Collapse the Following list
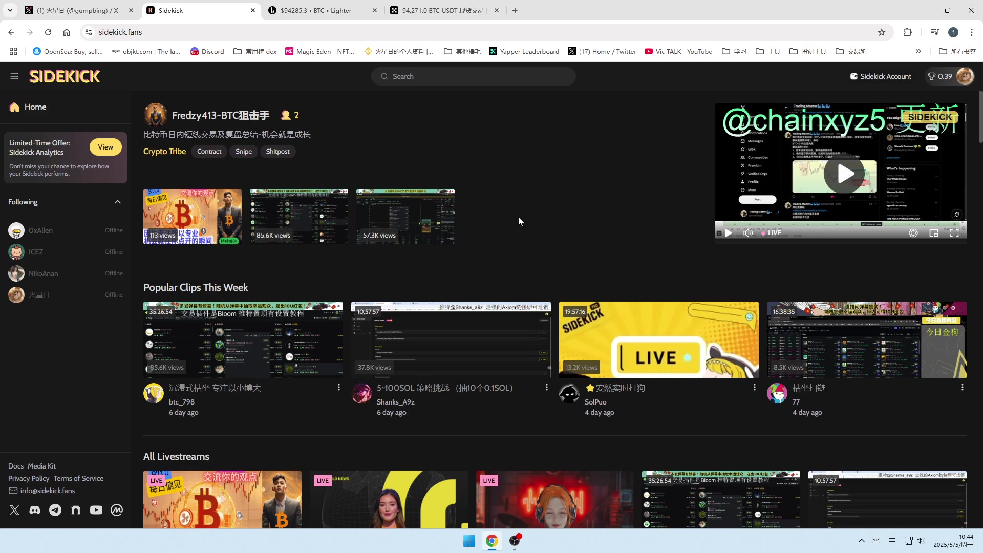This screenshot has width=983, height=553. click(x=118, y=202)
